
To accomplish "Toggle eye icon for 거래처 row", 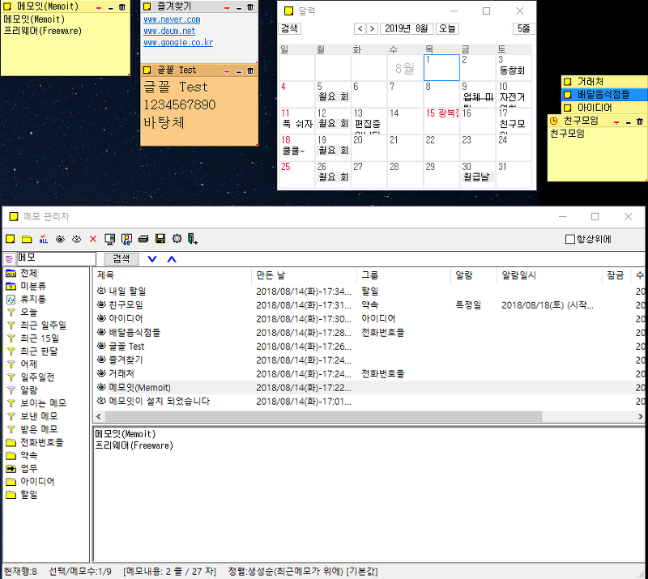I will 101,373.
